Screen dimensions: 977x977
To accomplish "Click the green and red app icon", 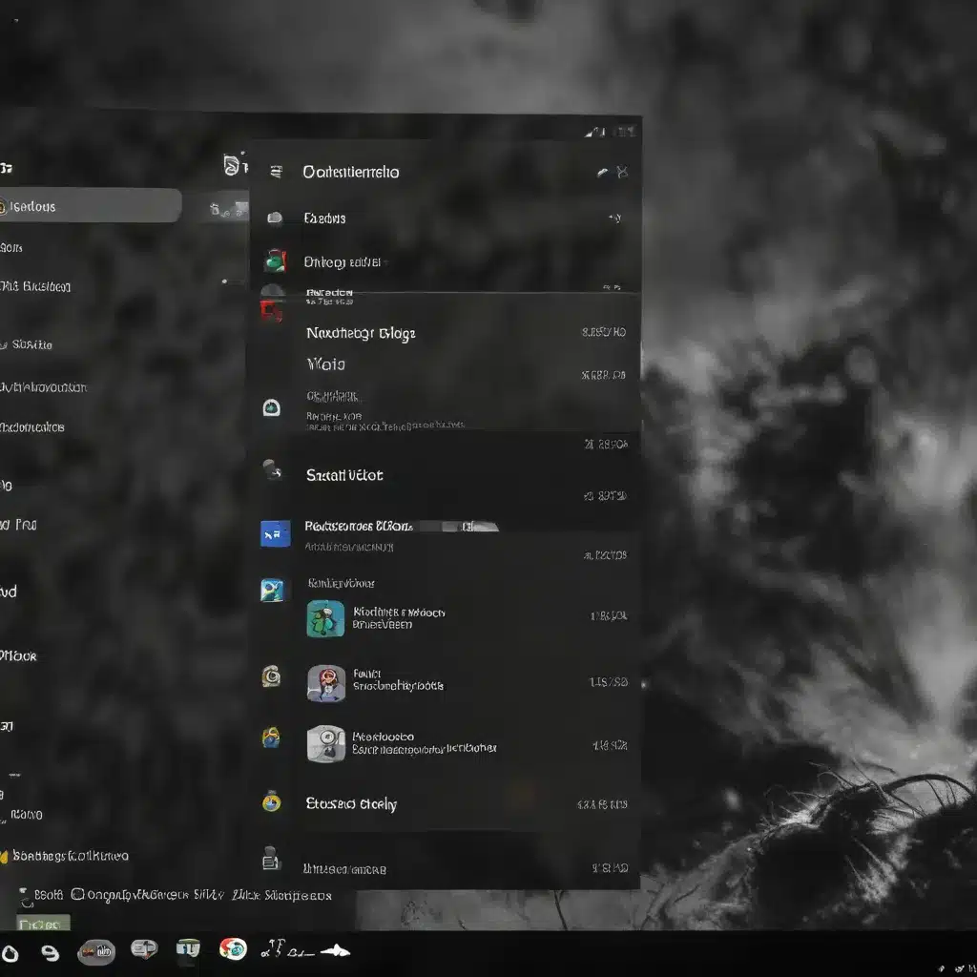I will (275, 260).
